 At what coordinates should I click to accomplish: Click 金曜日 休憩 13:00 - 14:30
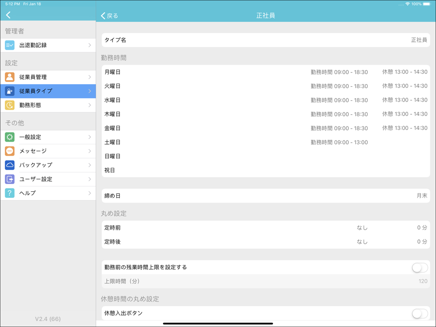[x=405, y=128]
